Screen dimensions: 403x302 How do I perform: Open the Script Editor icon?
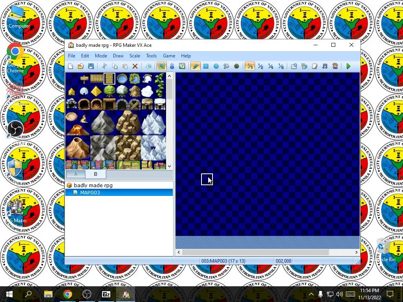[314, 66]
